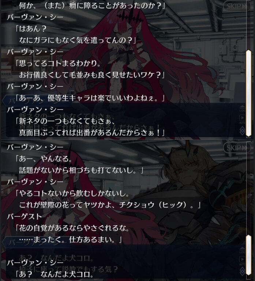The height and width of the screenshot is (281, 255).
Task: Select the ……まったく。仕方あるまい line
Action: pyautogui.click(x=70, y=240)
